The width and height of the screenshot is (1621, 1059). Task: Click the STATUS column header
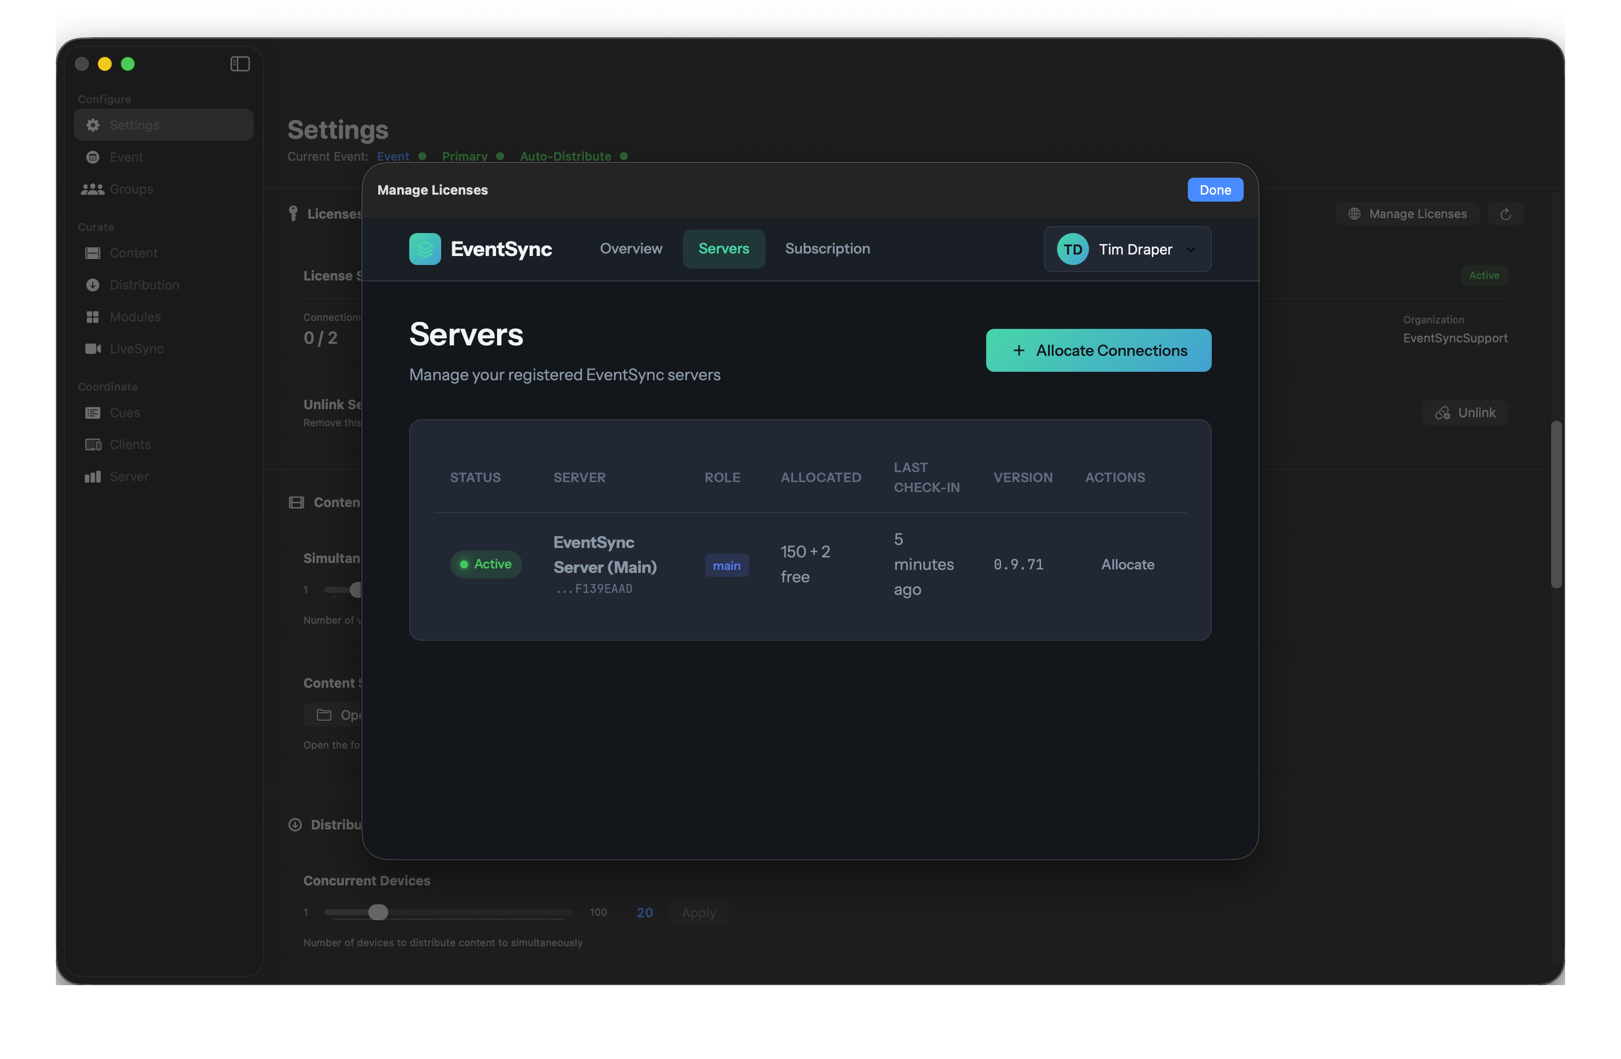[476, 478]
